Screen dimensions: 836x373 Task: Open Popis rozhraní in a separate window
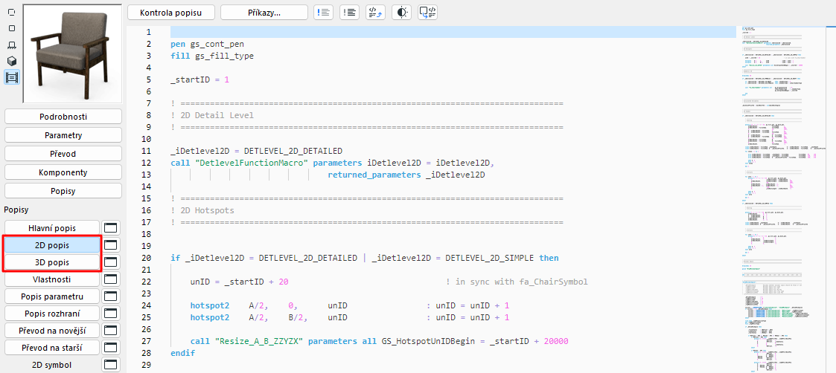pyautogui.click(x=111, y=314)
